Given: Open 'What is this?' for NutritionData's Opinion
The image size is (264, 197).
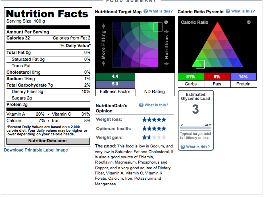Looking at the screenshot, I should coord(156,105).
